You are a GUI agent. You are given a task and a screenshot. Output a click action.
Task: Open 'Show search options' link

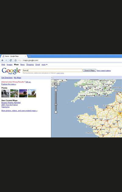click(104, 71)
